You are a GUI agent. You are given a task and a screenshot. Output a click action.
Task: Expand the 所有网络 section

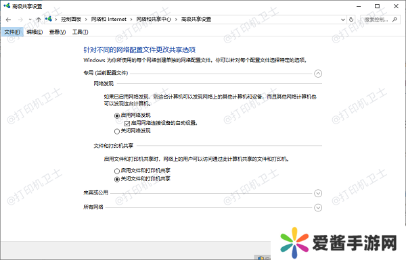pyautogui.click(x=318, y=208)
